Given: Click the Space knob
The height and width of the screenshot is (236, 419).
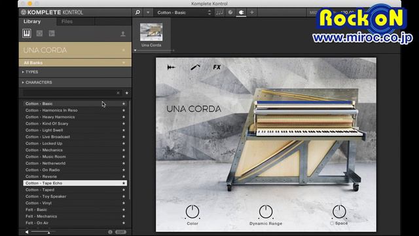Looking at the screenshot, I should coord(339,212).
